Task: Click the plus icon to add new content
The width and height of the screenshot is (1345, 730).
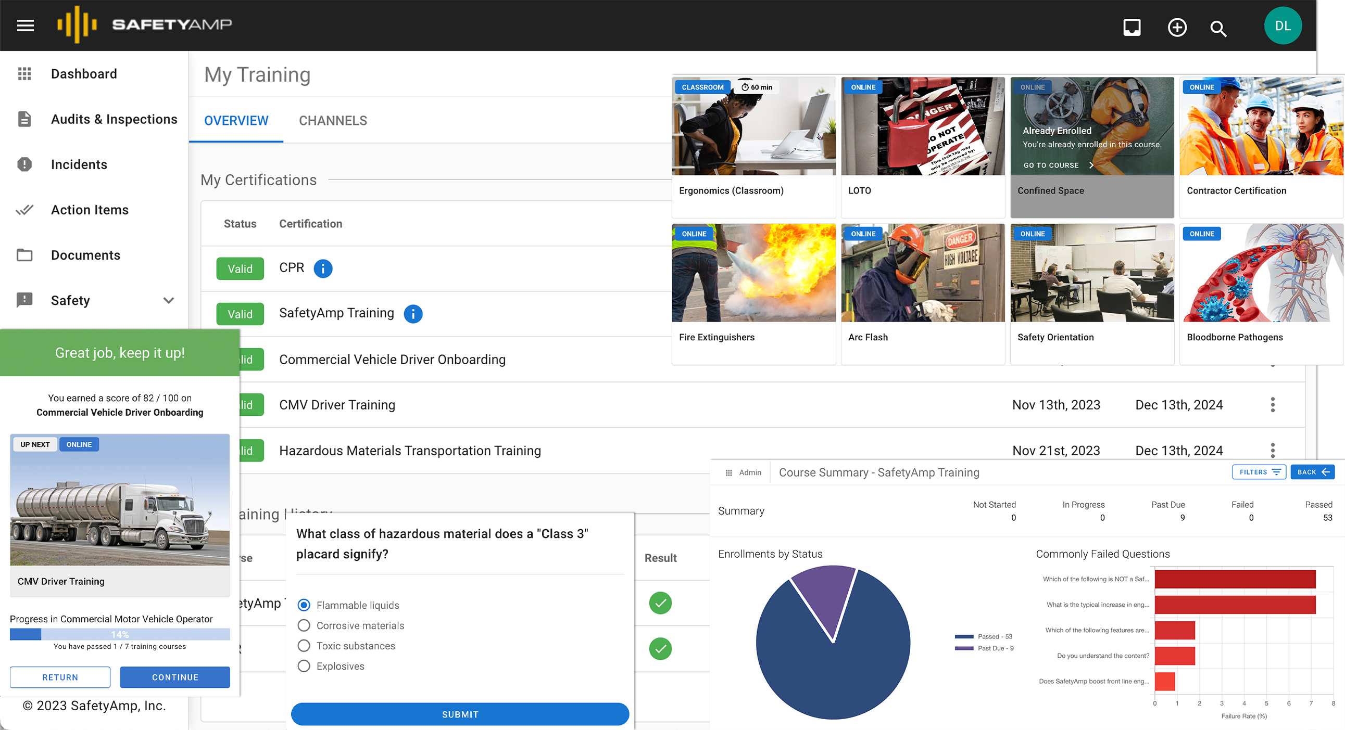Action: [x=1177, y=28]
